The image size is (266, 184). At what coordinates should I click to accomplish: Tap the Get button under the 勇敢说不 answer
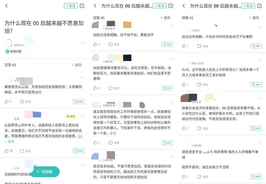167,44
